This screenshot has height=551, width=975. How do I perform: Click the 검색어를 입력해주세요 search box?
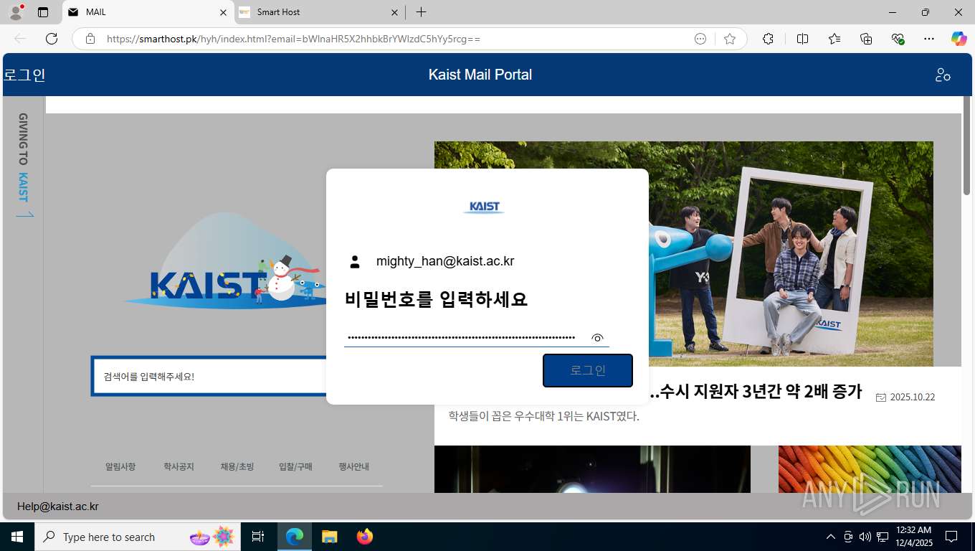(x=209, y=376)
